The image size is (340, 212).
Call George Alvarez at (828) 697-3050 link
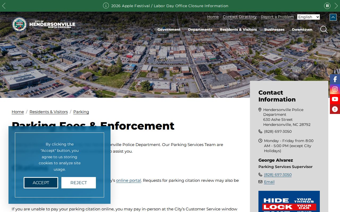pyautogui.click(x=278, y=175)
